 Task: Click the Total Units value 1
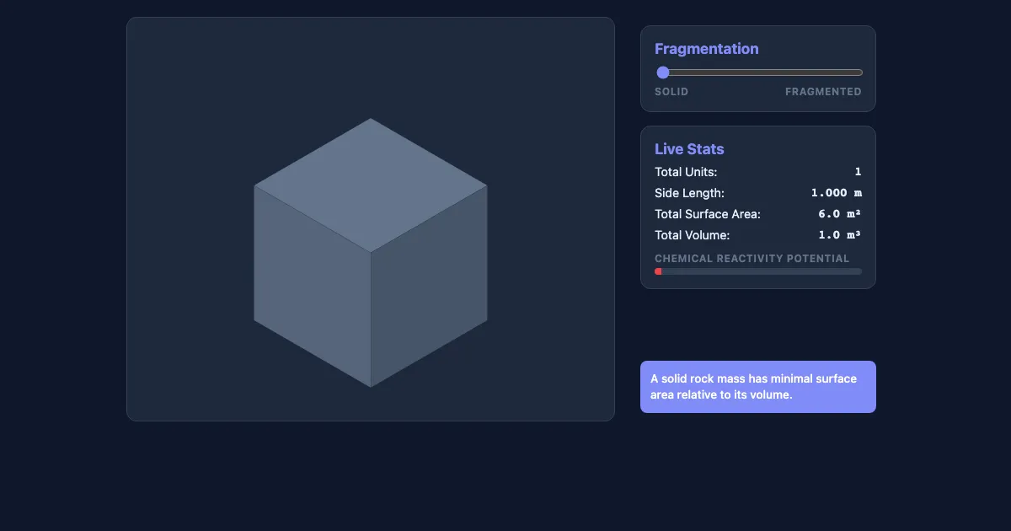pos(858,172)
